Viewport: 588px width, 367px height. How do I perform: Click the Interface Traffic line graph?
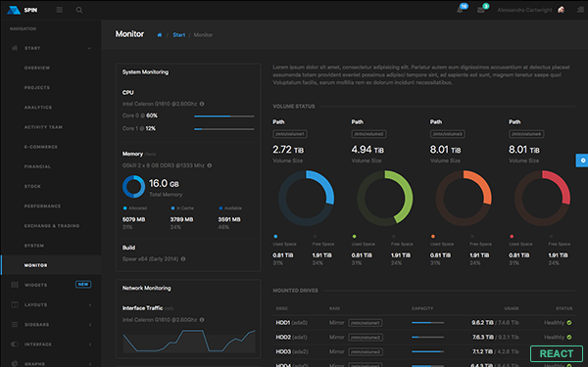tap(189, 341)
